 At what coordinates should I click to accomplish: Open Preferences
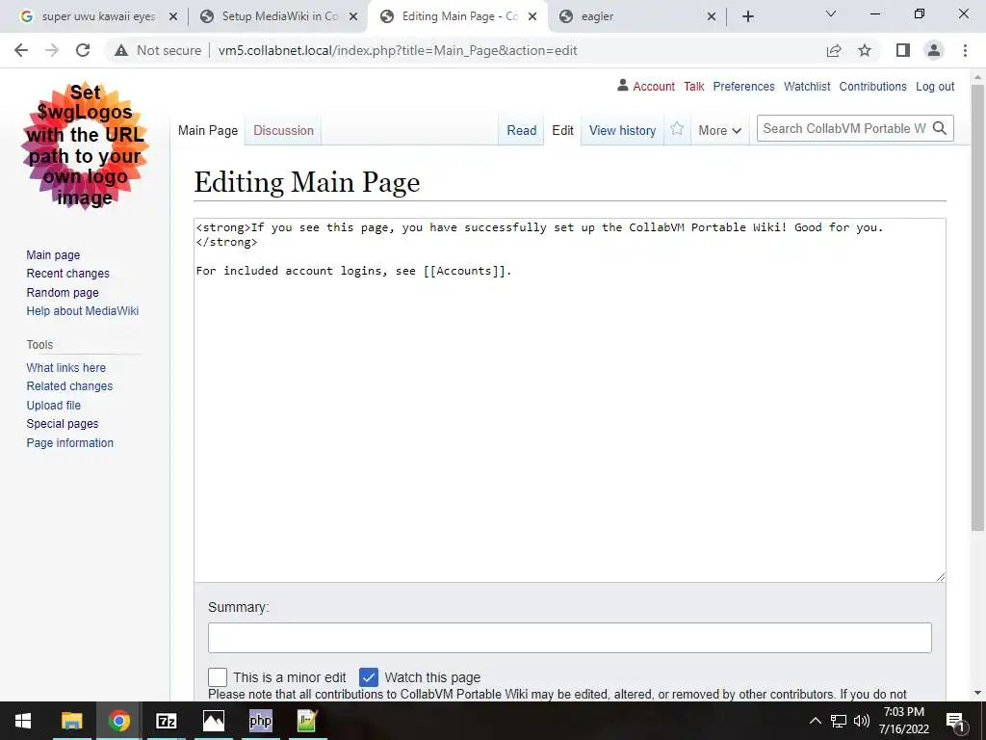[x=743, y=86]
